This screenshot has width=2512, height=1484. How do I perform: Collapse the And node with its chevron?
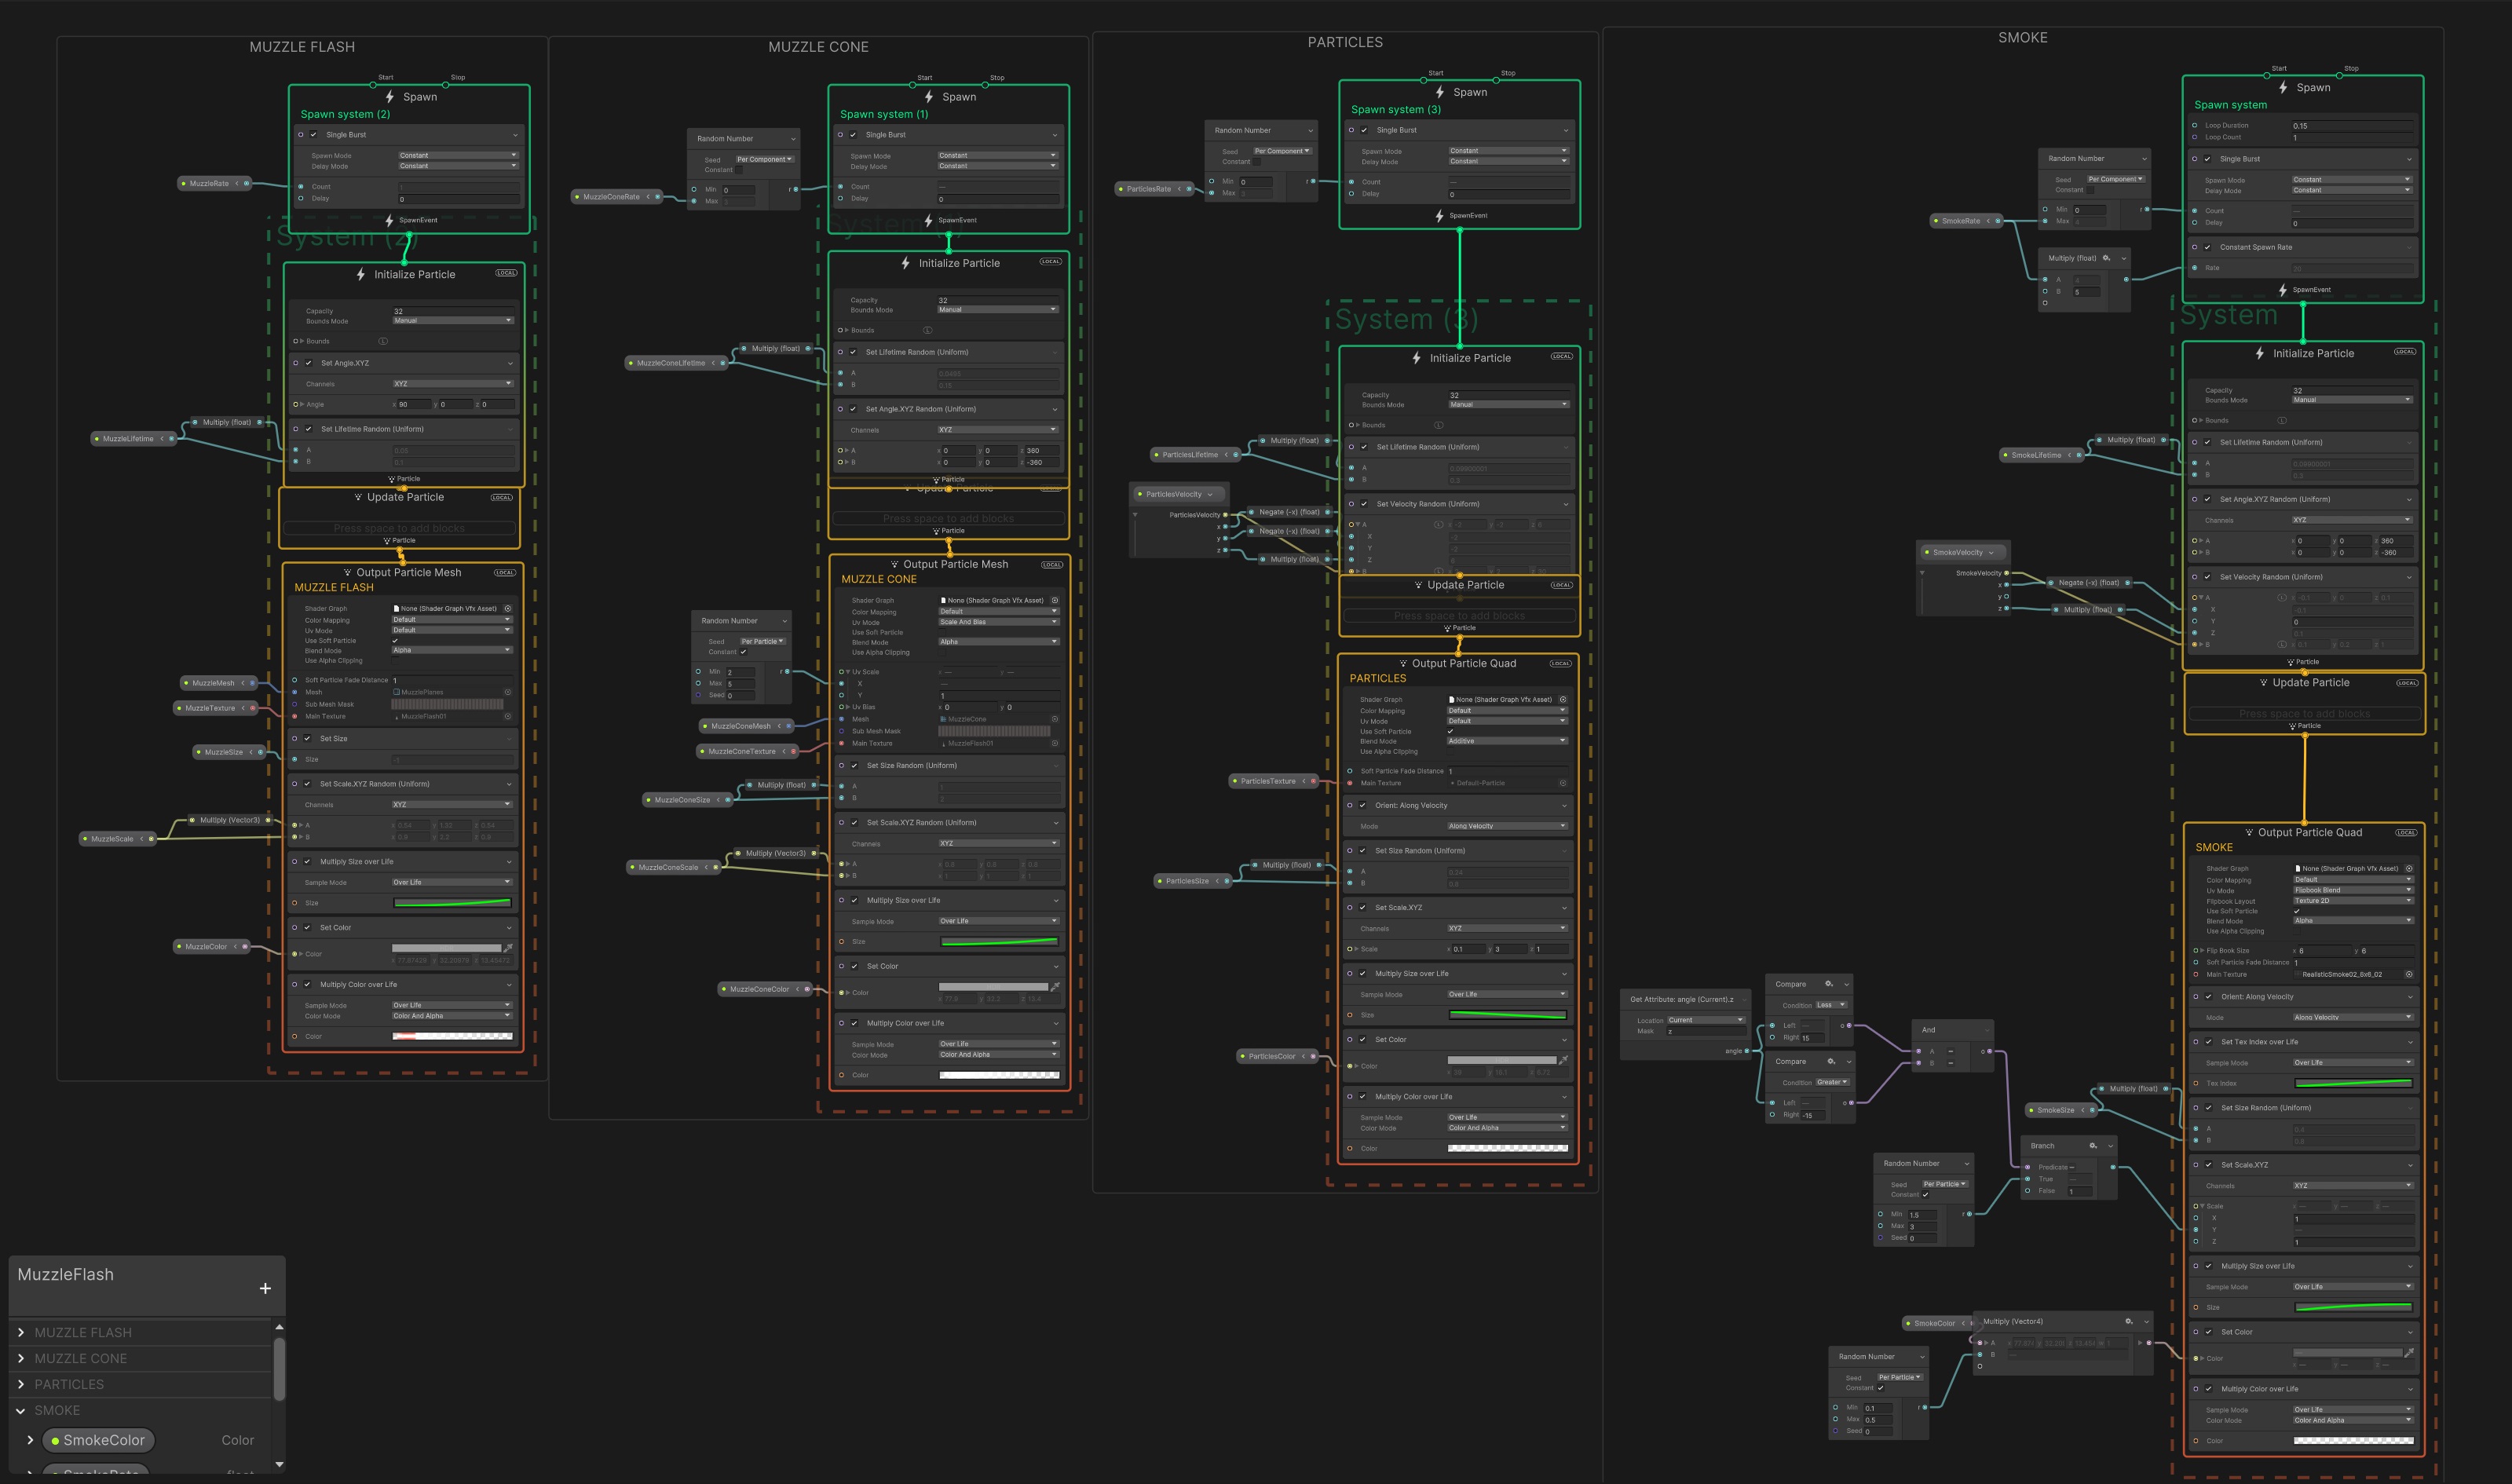tap(1988, 1029)
